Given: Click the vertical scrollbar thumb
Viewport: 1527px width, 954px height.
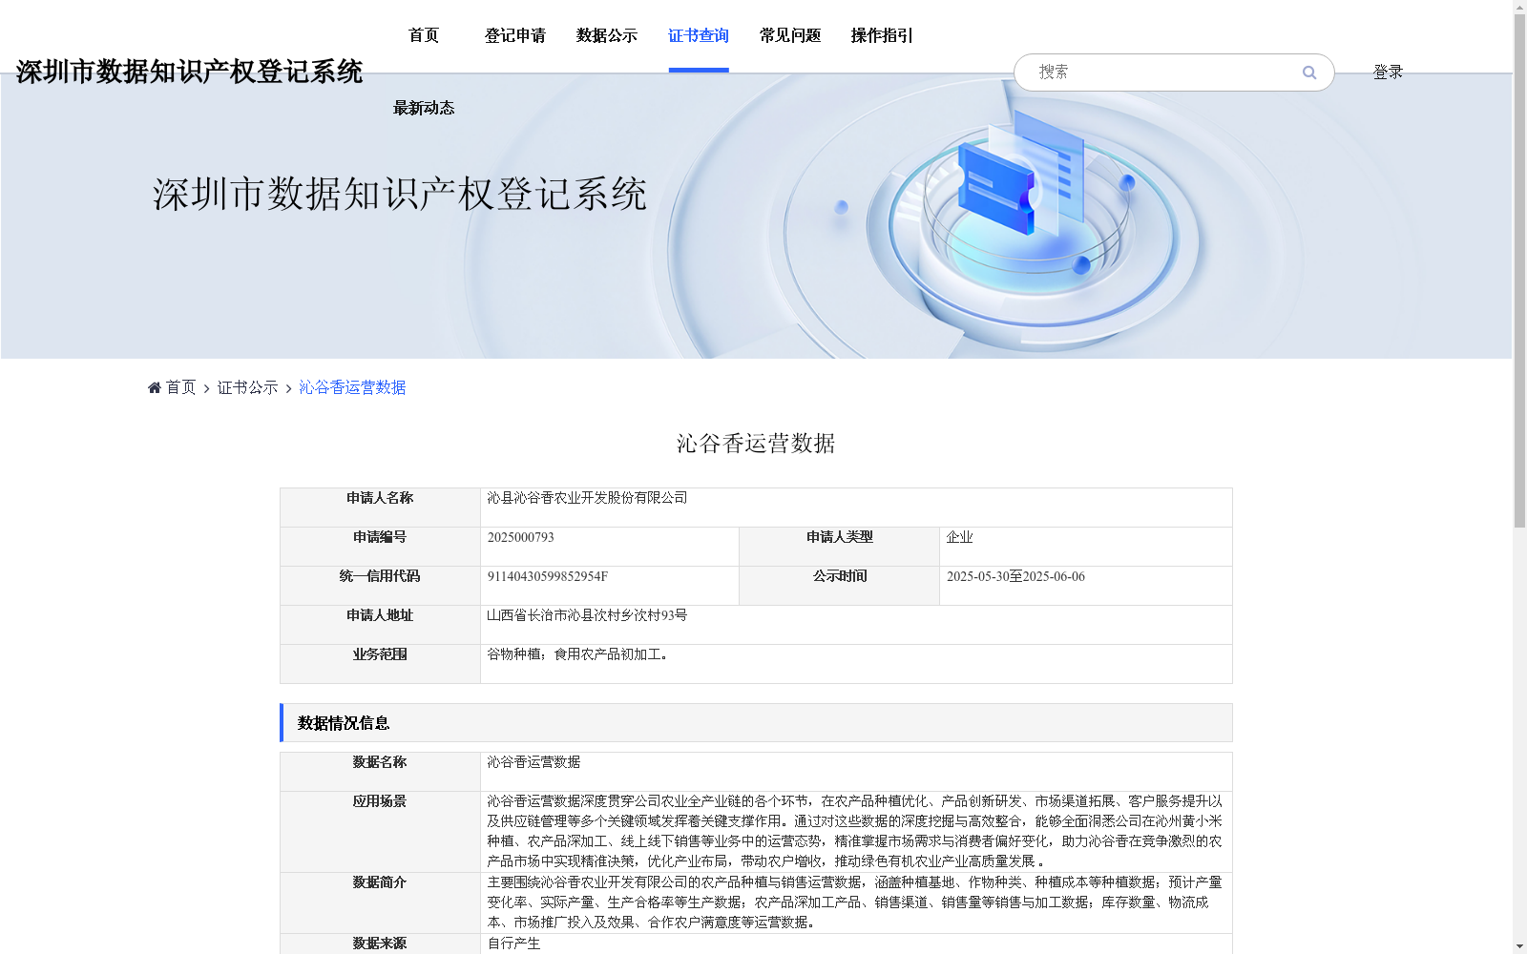Looking at the screenshot, I should (1519, 271).
